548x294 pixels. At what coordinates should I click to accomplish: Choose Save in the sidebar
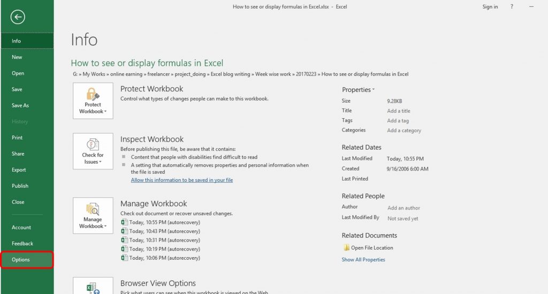pos(27,89)
